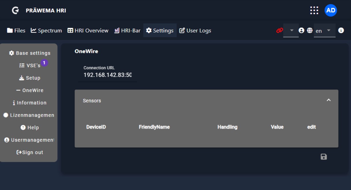Open Lizenmanagement in sidebar
Image resolution: width=351 pixels, height=190 pixels.
(x=29, y=115)
